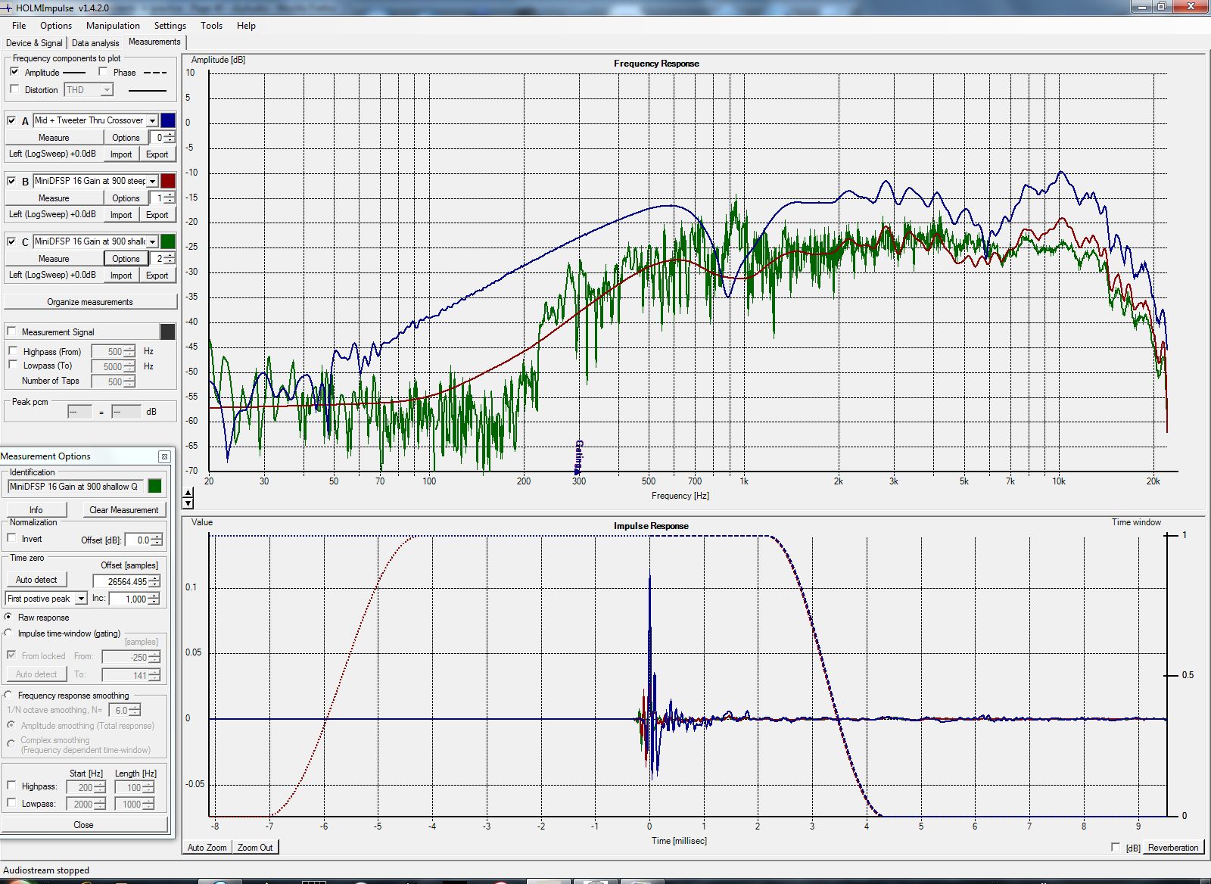Enable the Invert checkbox
Screen dimensions: 1211x884
tap(11, 538)
